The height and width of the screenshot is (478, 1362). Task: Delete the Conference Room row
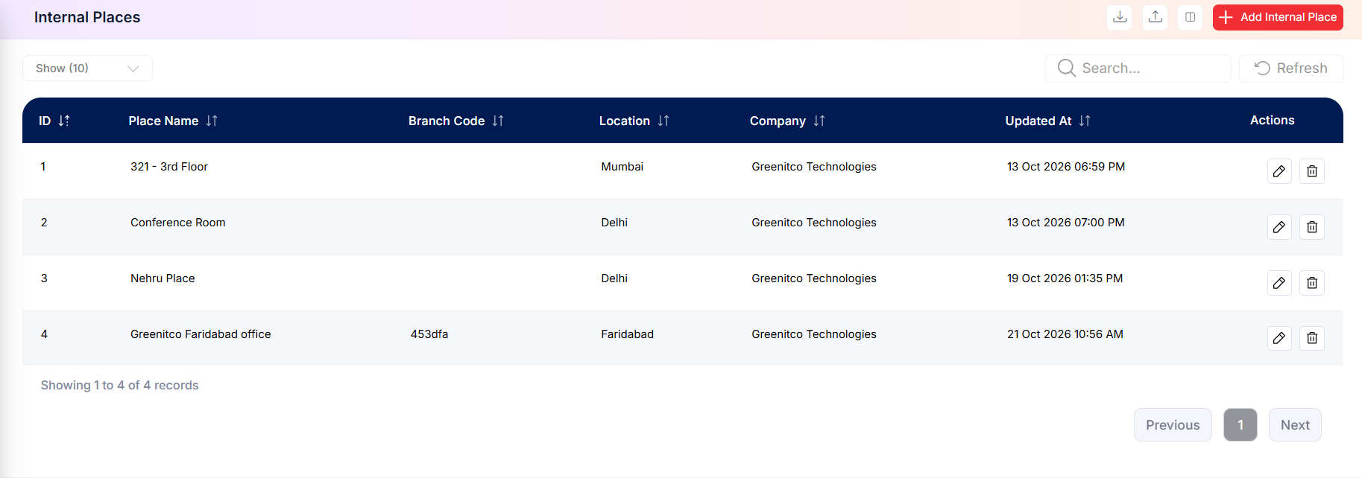point(1312,227)
